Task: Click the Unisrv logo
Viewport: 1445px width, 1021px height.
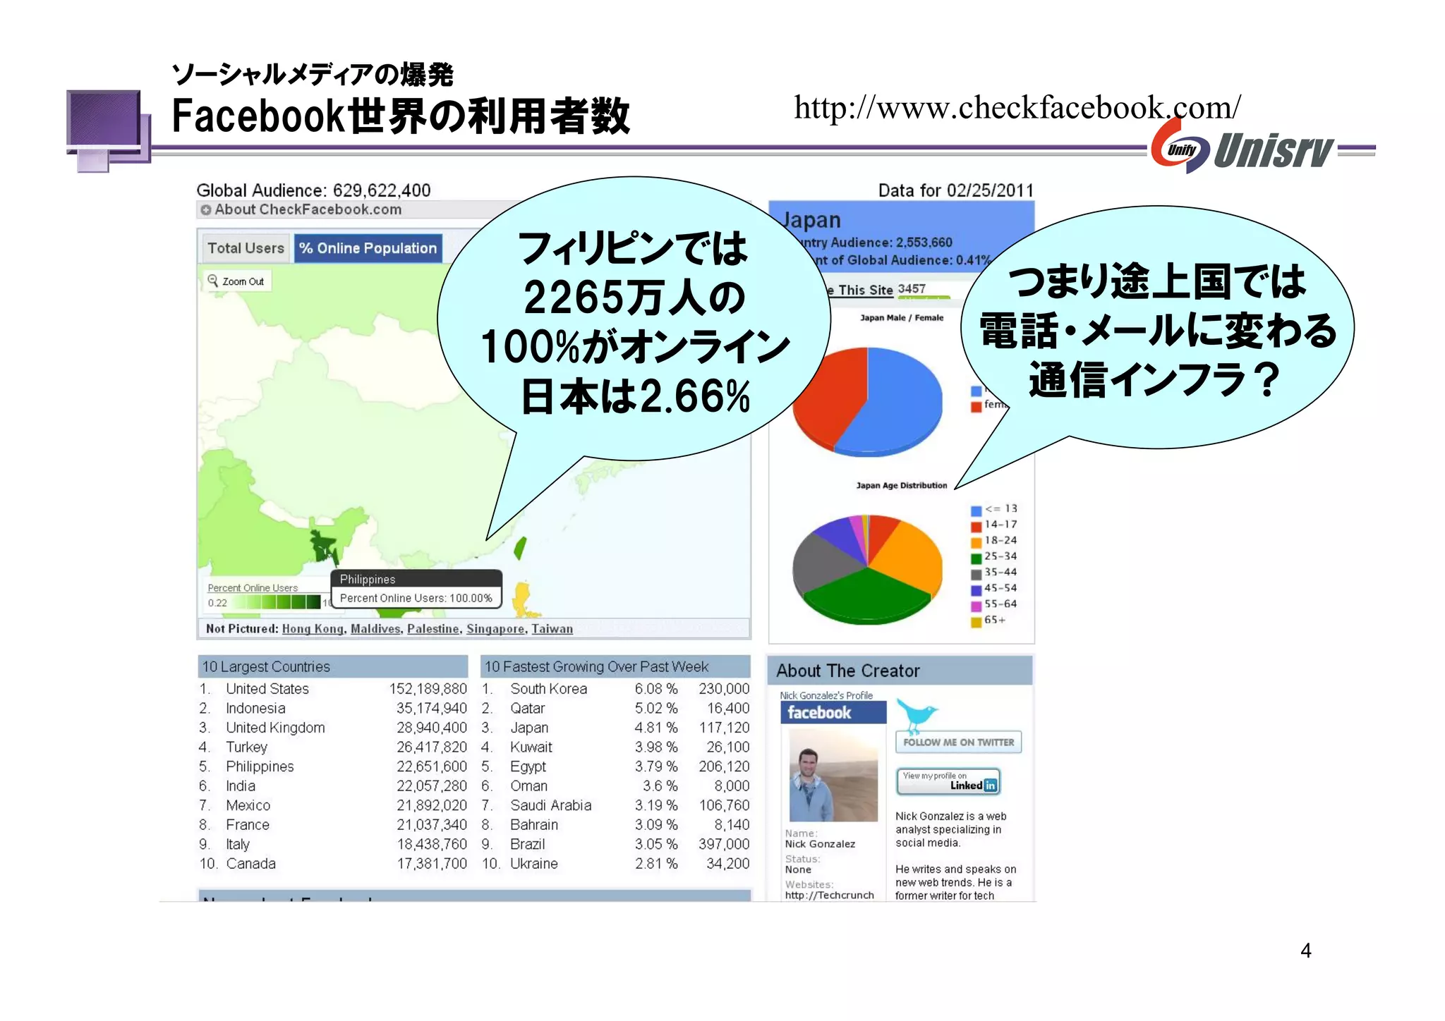Action: pos(1242,147)
